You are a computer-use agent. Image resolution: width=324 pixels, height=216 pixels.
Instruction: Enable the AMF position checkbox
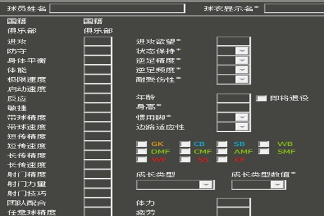pos(222,152)
